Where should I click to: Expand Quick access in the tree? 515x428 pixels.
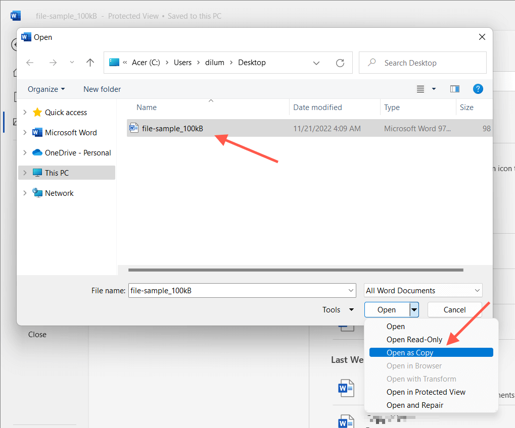coord(25,113)
